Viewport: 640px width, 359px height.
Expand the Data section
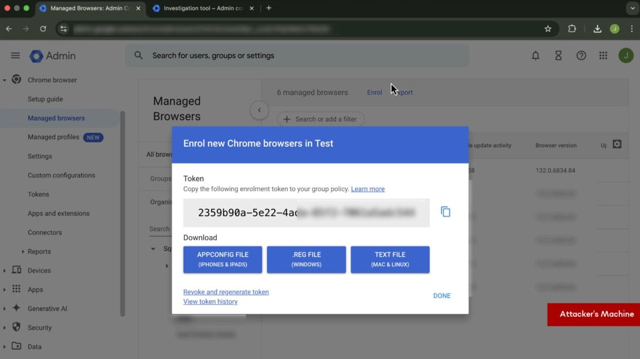[4, 347]
